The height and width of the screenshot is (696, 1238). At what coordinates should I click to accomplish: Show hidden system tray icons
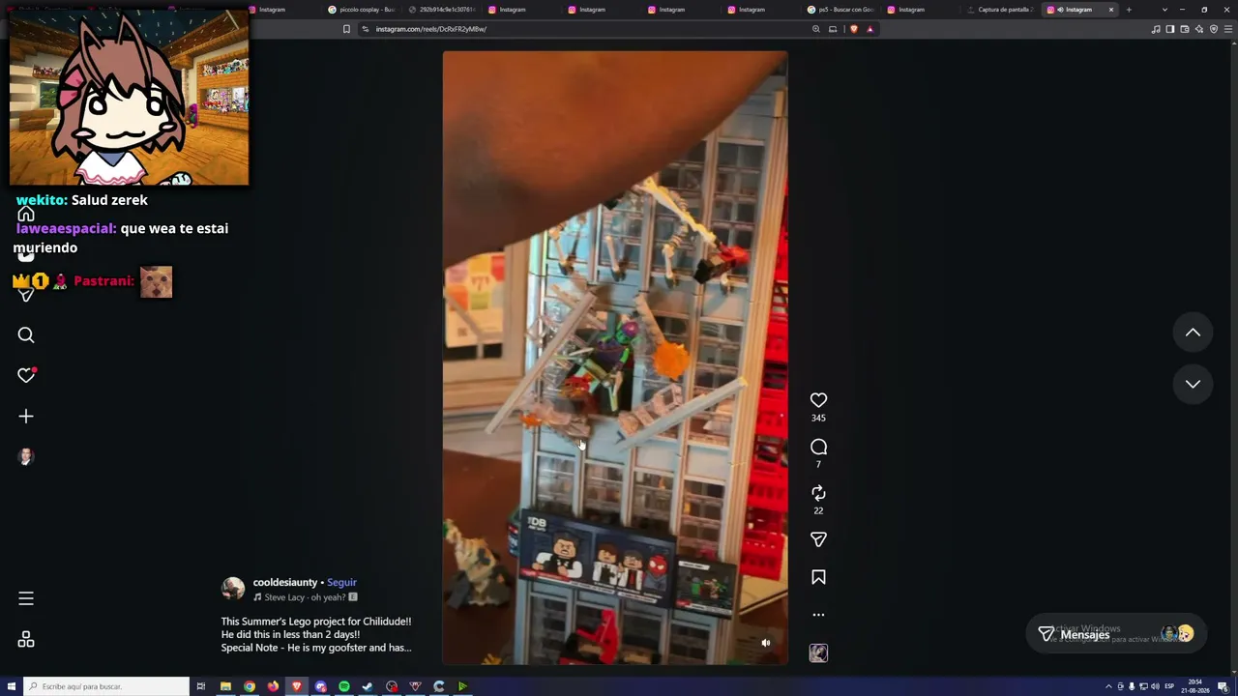[x=1108, y=686]
